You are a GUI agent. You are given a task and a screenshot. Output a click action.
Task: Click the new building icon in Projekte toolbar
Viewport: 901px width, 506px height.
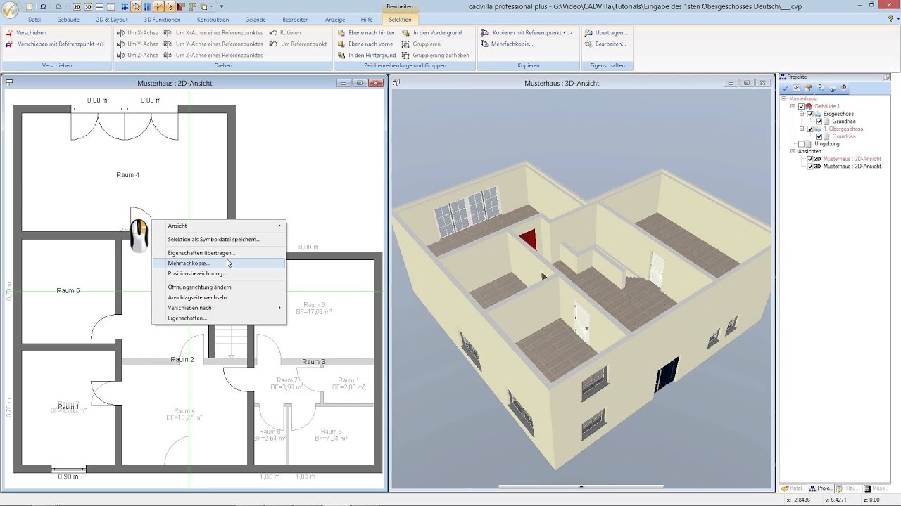tap(808, 88)
